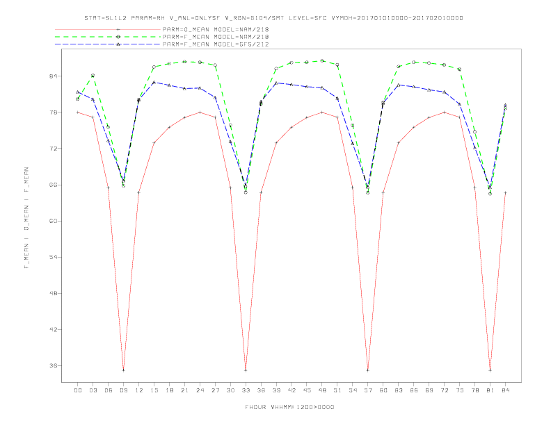The image size is (551, 425).
Task: Click x-axis tick label 81
Action: click(490, 390)
